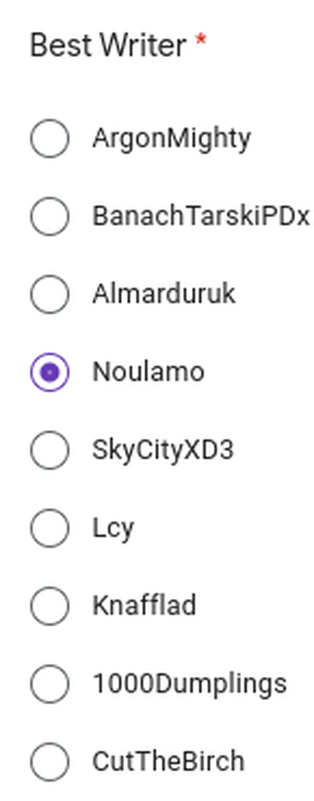The image size is (314, 801).
Task: Click the BanachTarskiPDx label text
Action: click(x=200, y=217)
